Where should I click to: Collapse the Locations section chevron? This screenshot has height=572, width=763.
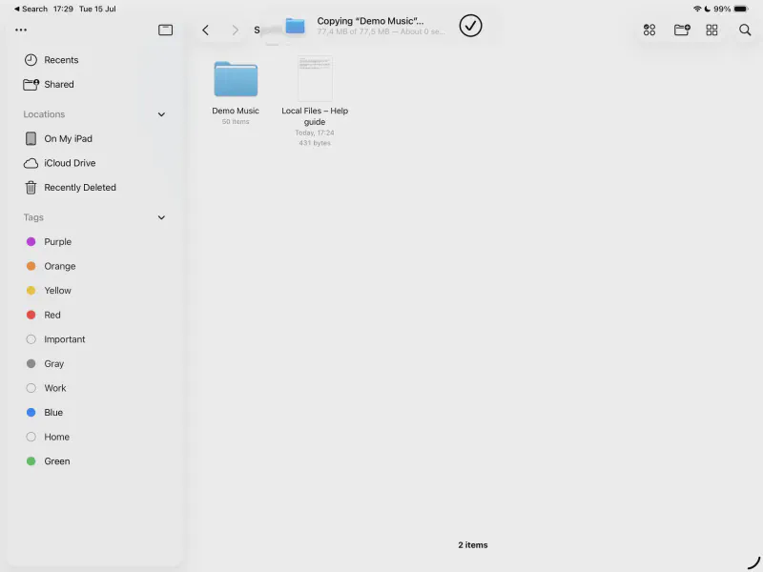coord(161,114)
